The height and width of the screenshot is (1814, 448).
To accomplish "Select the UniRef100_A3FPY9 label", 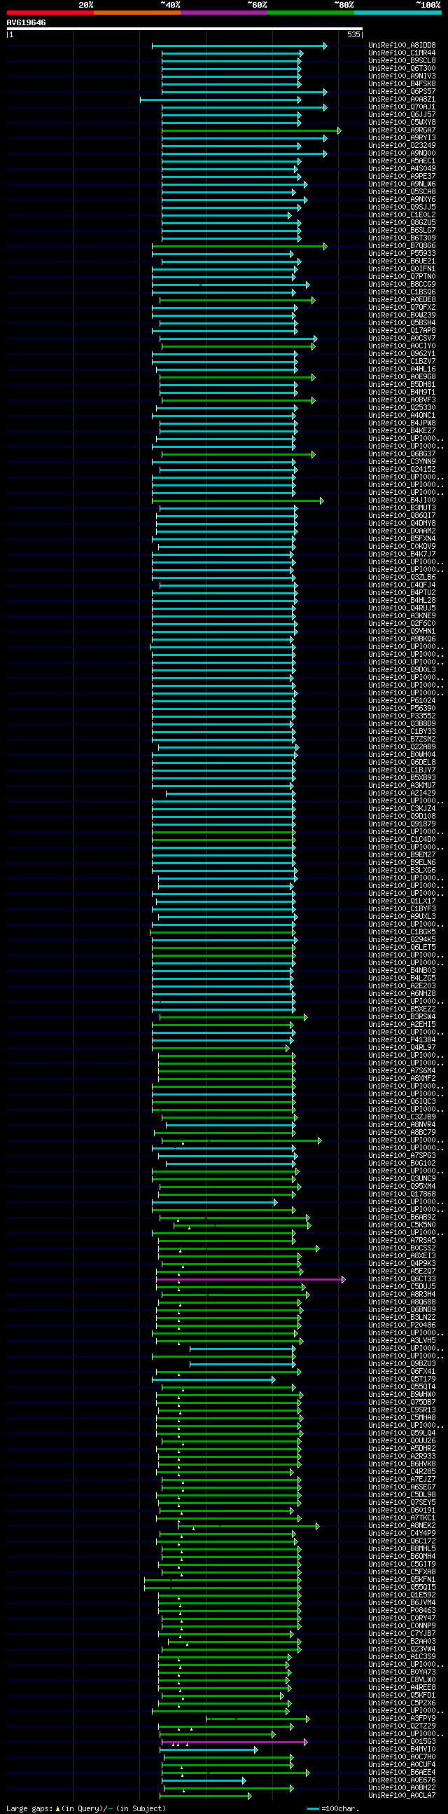I will click(402, 1719).
